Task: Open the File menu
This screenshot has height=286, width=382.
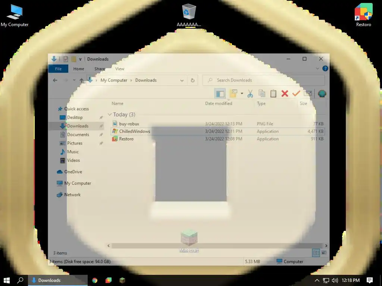Action: click(x=58, y=69)
